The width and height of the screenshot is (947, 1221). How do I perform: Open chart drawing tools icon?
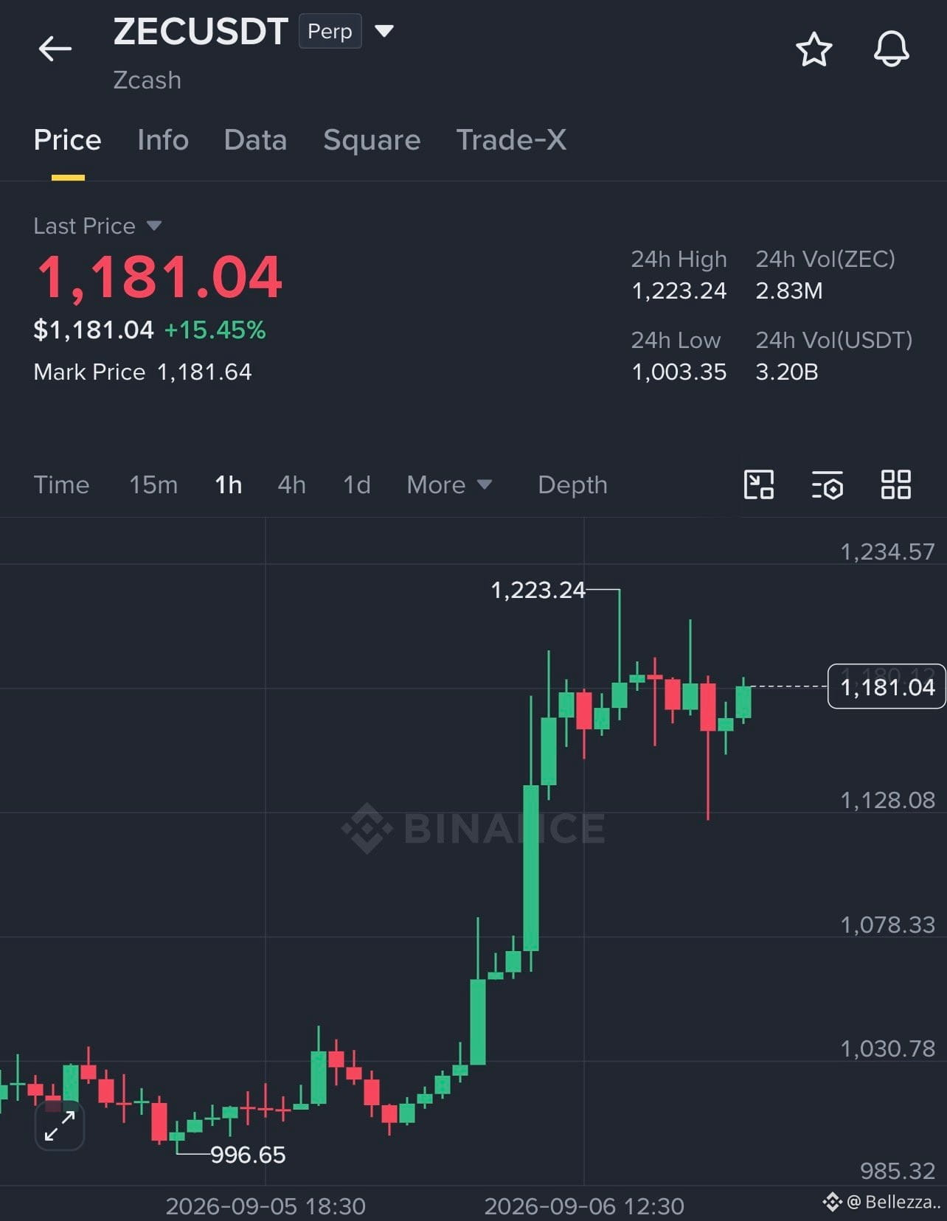click(x=759, y=484)
